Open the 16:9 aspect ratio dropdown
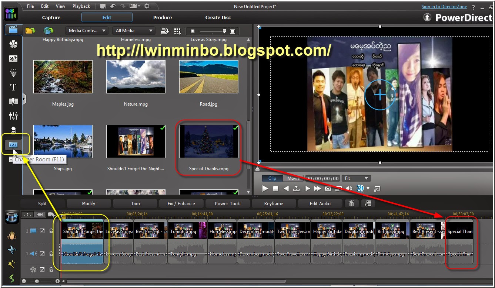The width and height of the screenshot is (495, 288). pyautogui.click(x=135, y=6)
